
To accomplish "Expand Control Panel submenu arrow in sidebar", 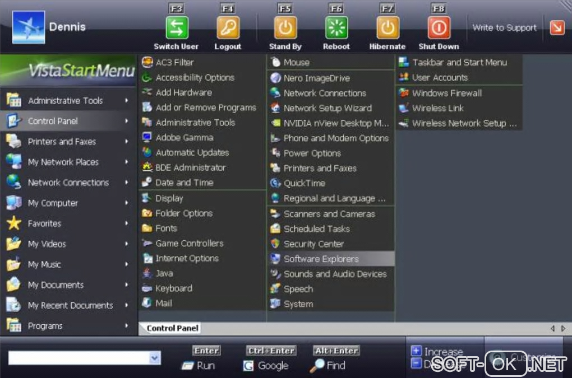I will click(x=127, y=120).
